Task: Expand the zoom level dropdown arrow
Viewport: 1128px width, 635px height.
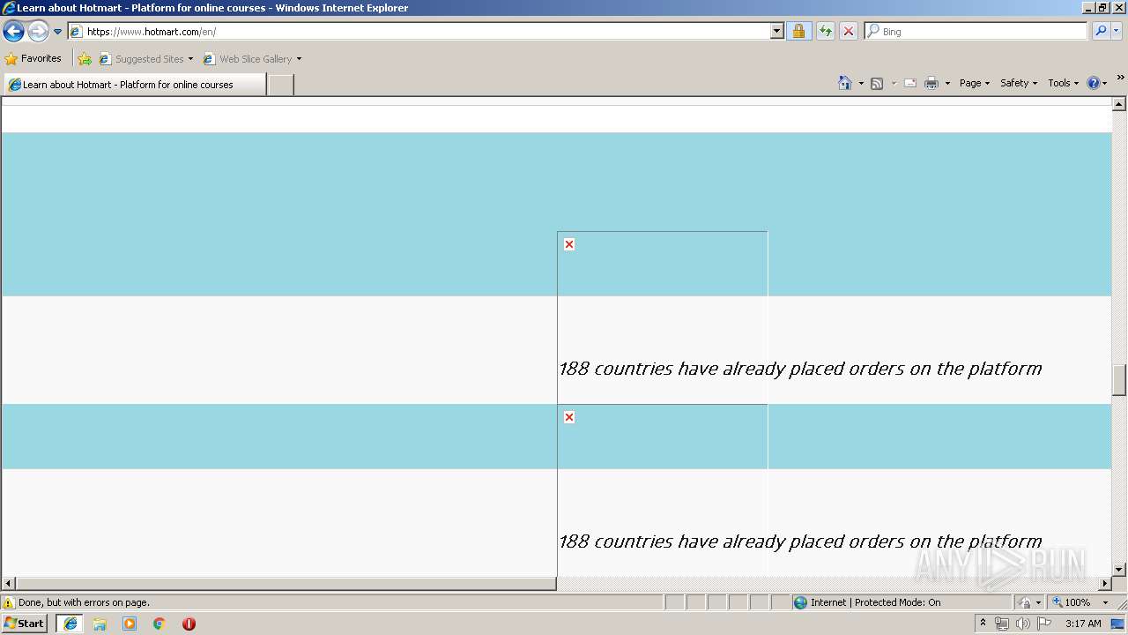Action: [1105, 603]
